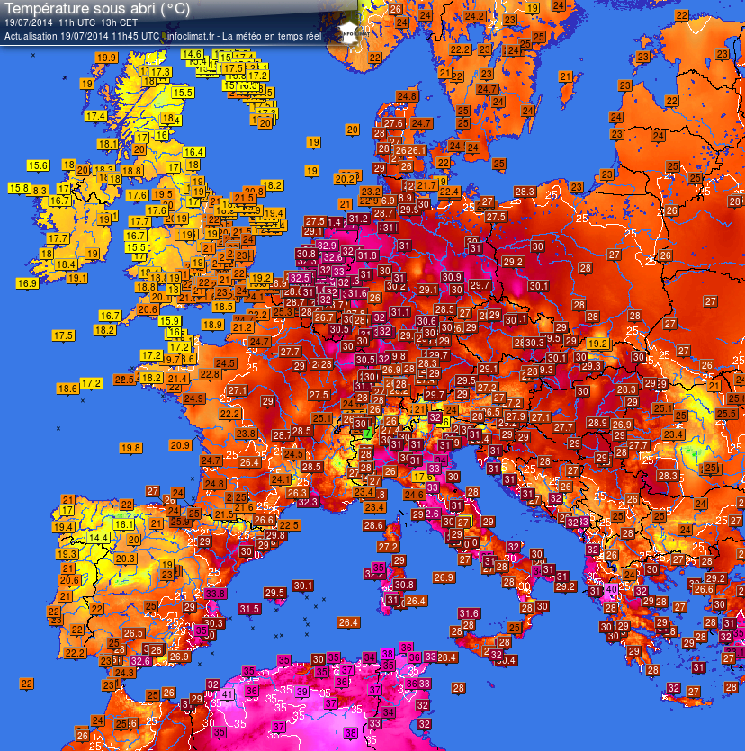Screen dimensions: 745x751
Task: Click 'infoclimat.fr - La météo en temps réel'
Action: pos(245,36)
